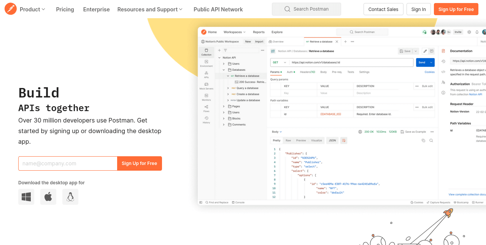Enable the Visualize response mode
The height and width of the screenshot is (245, 486).
[316, 140]
